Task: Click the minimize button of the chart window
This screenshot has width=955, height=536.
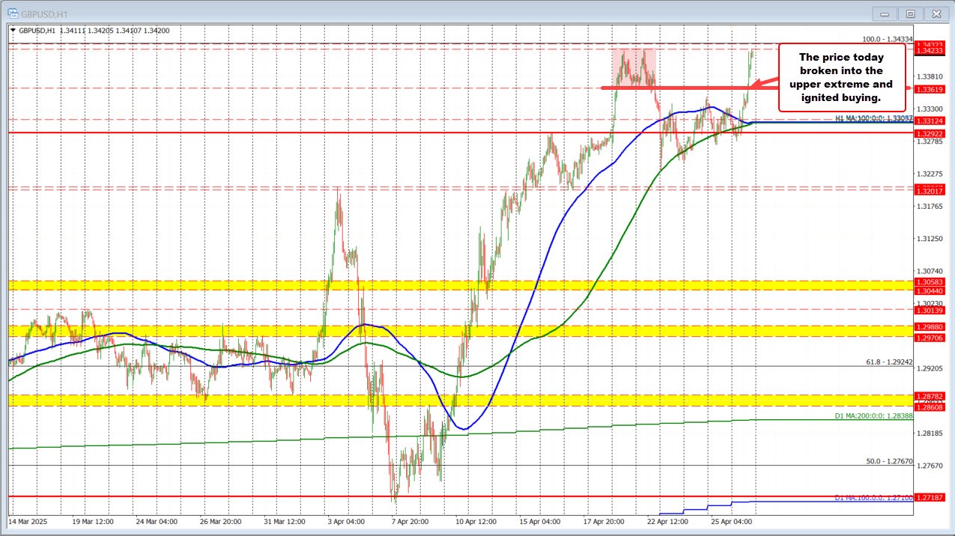Action: coord(884,13)
